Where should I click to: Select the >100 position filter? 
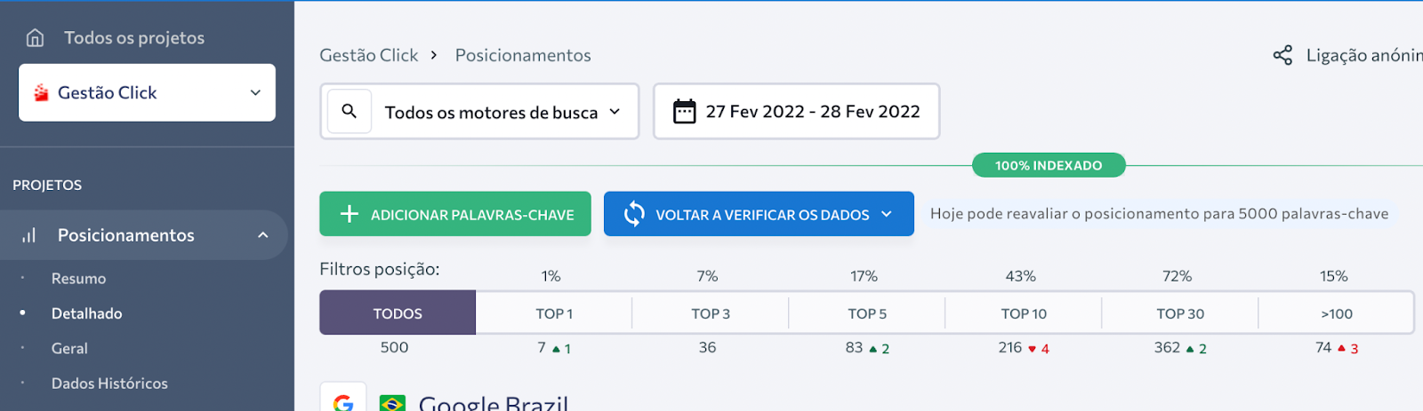1336,313
